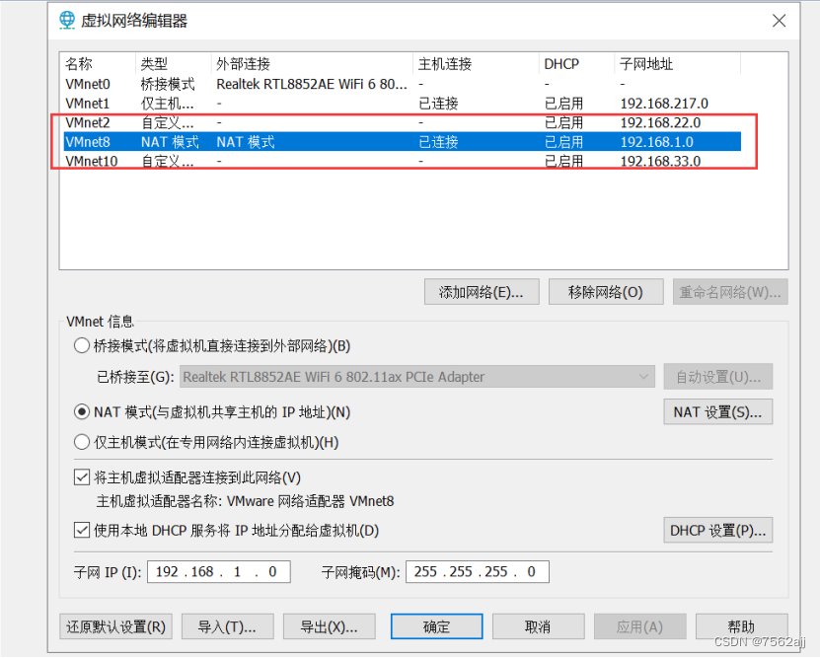This screenshot has height=658, width=820.
Task: Close the 虚拟网络编辑器 dialog
Action: [779, 21]
